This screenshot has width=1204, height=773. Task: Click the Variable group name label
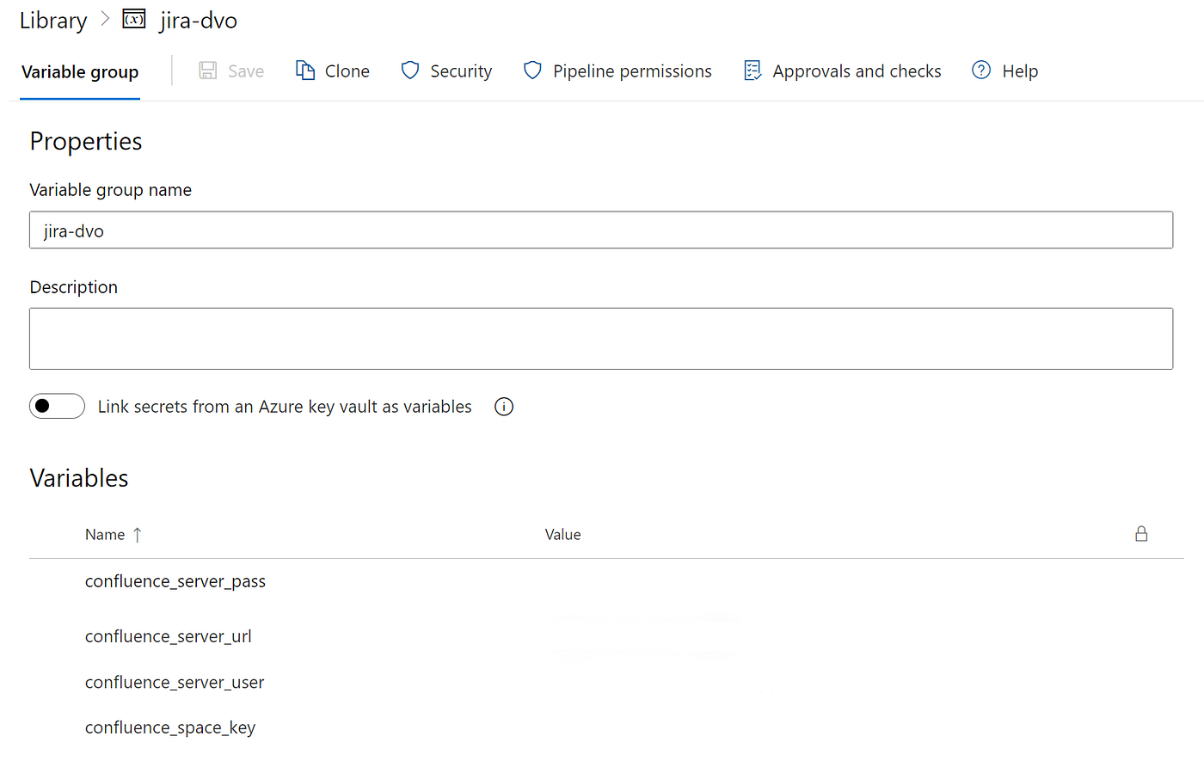111,190
